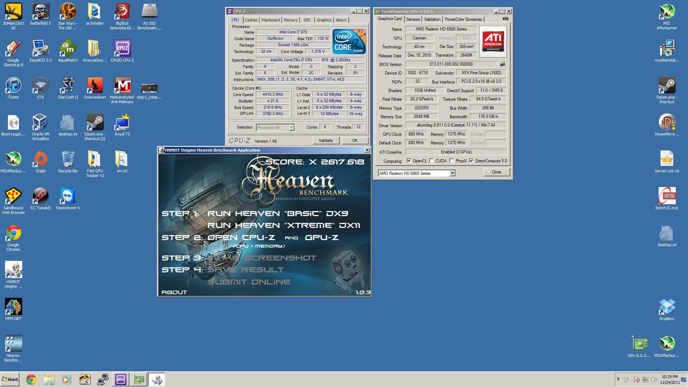Open the About tab in CPU-Z
688x387 pixels.
(341, 20)
